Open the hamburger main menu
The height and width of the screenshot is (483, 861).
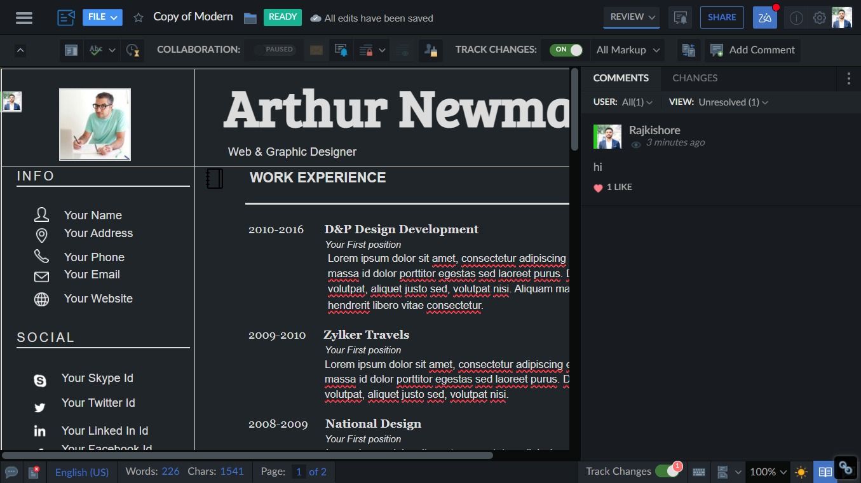(24, 18)
